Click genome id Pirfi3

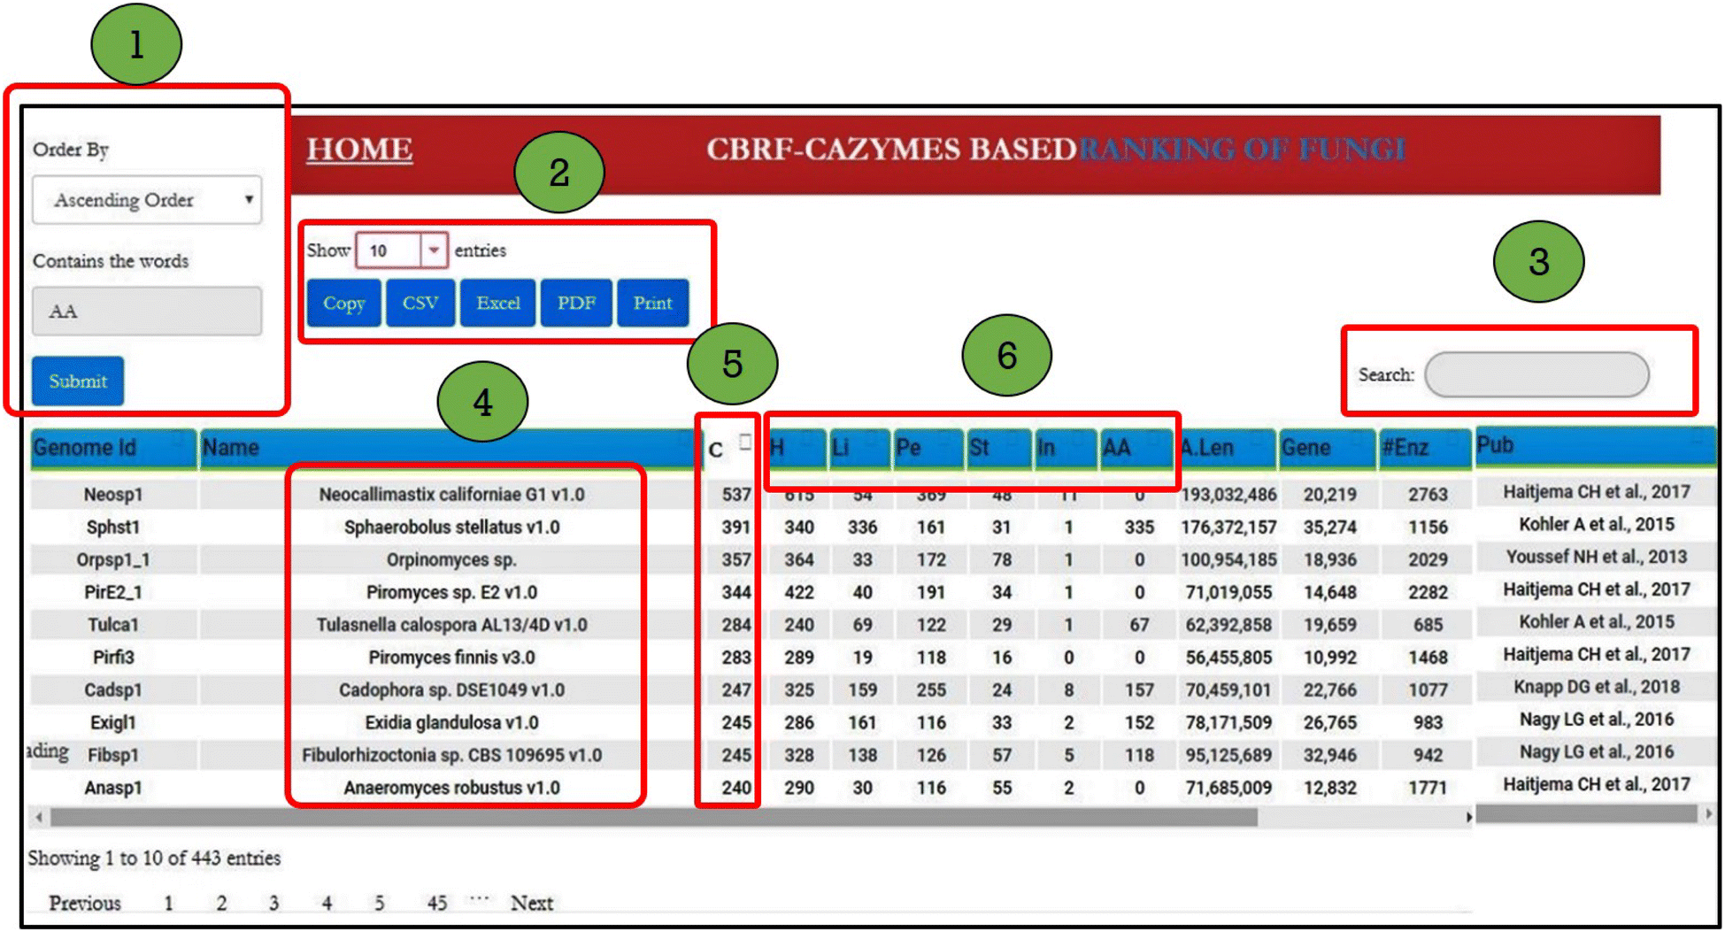pos(113,658)
